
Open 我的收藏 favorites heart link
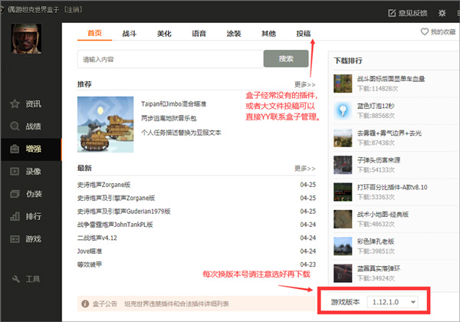coord(438,32)
